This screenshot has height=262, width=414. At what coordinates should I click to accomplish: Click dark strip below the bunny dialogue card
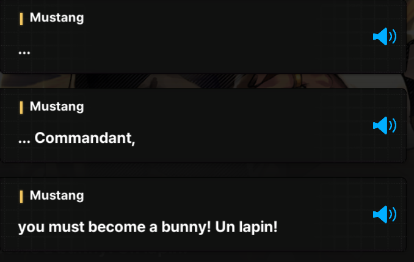(x=203, y=257)
